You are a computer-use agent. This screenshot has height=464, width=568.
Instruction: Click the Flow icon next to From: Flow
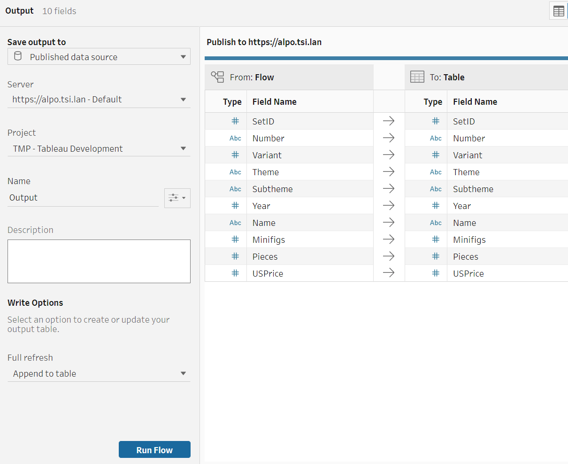217,77
